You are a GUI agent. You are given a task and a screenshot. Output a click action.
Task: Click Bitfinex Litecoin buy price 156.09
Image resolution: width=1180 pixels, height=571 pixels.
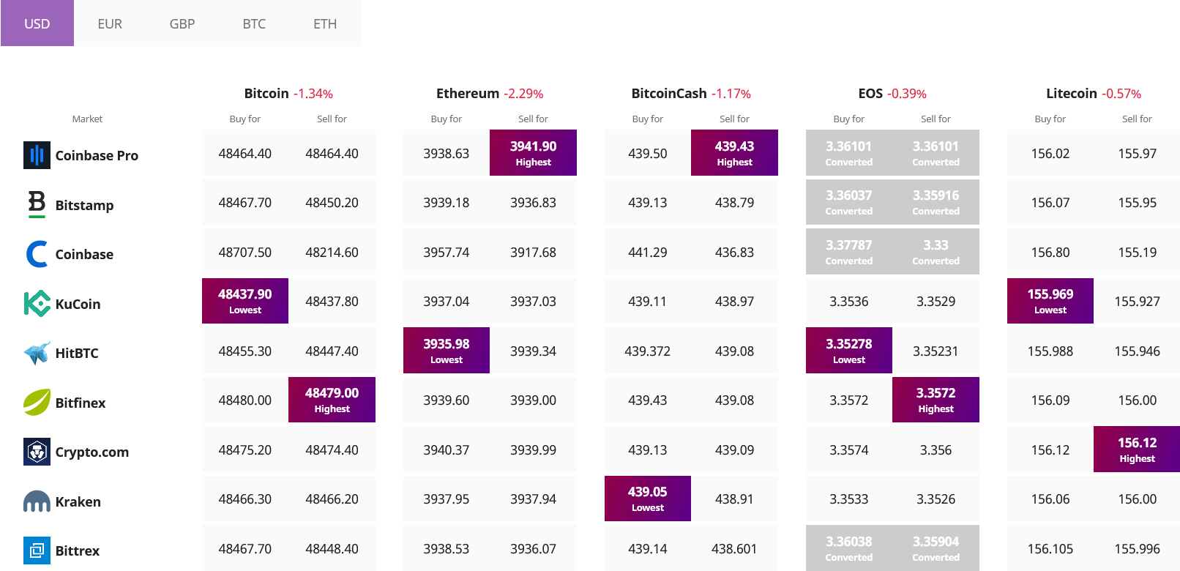(1050, 400)
